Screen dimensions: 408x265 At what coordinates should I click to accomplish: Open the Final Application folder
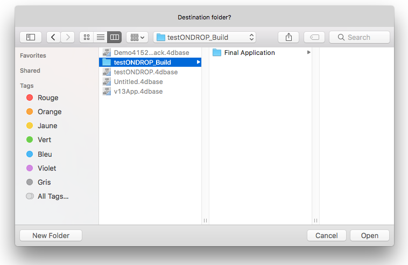[249, 53]
